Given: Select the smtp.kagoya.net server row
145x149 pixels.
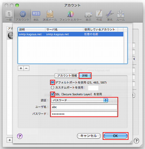Looking at the screenshot, I should click(x=71, y=34).
